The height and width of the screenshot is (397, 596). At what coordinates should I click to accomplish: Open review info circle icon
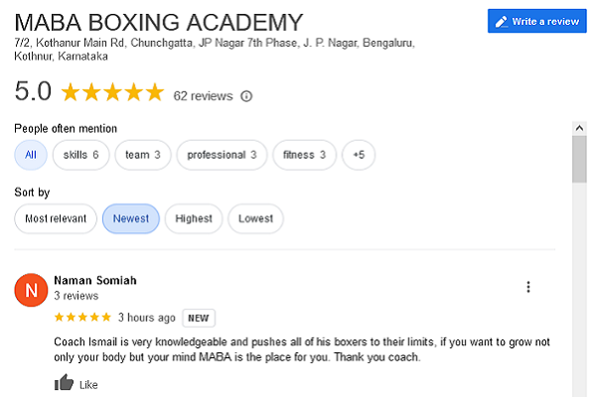[246, 96]
